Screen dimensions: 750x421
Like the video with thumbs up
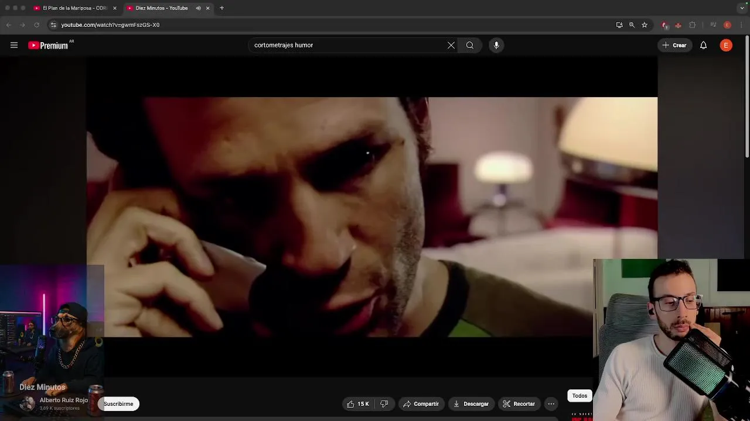coord(358,403)
